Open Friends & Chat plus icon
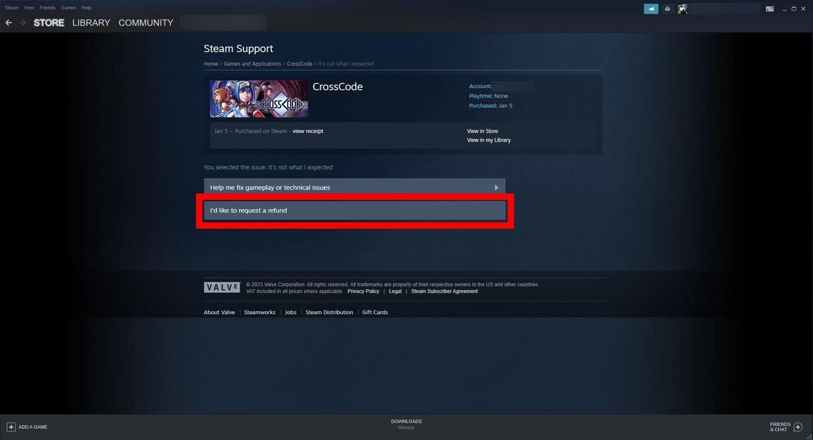Screen dimensions: 813x440 click(797, 427)
